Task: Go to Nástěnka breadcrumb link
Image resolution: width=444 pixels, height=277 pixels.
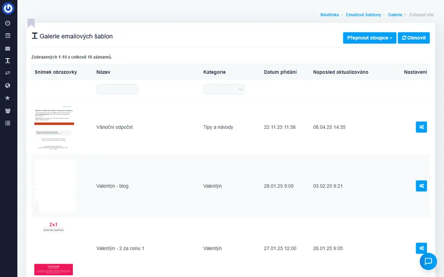Action: (x=329, y=15)
